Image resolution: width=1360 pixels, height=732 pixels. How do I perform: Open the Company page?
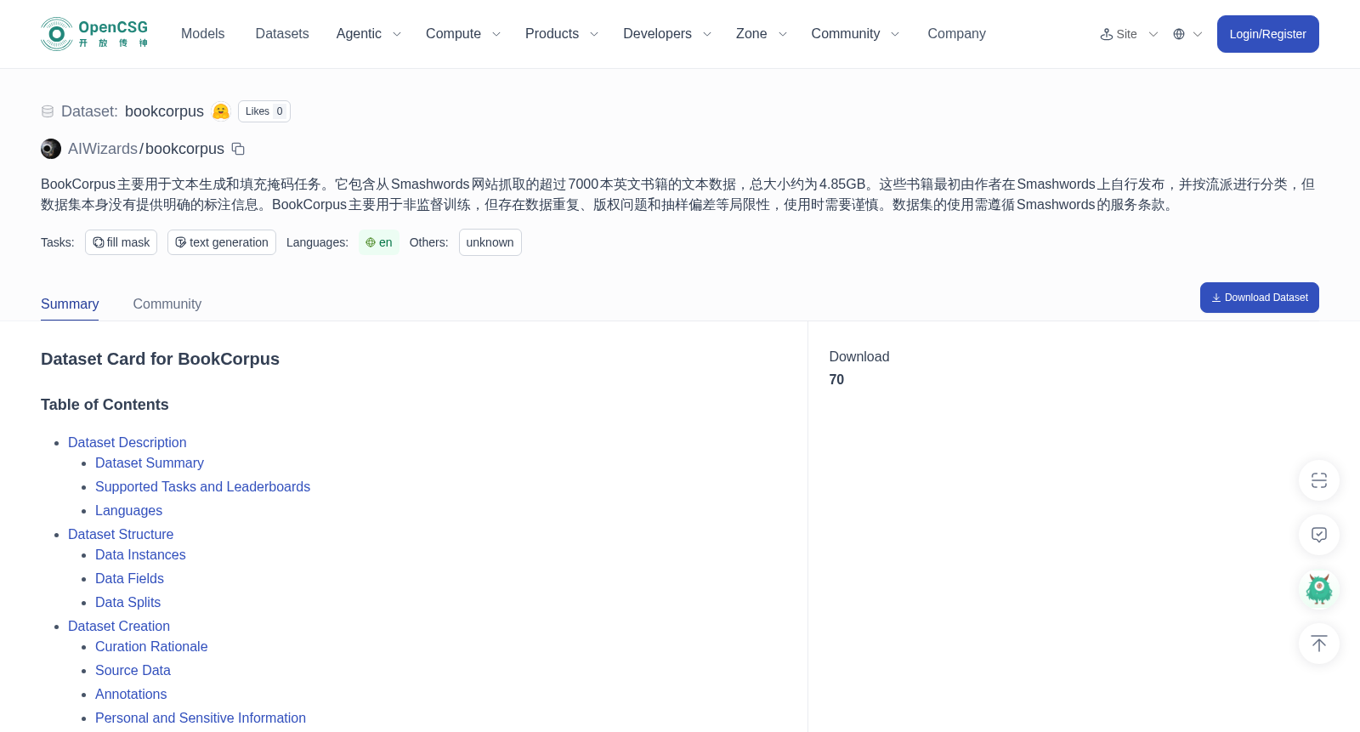956,34
